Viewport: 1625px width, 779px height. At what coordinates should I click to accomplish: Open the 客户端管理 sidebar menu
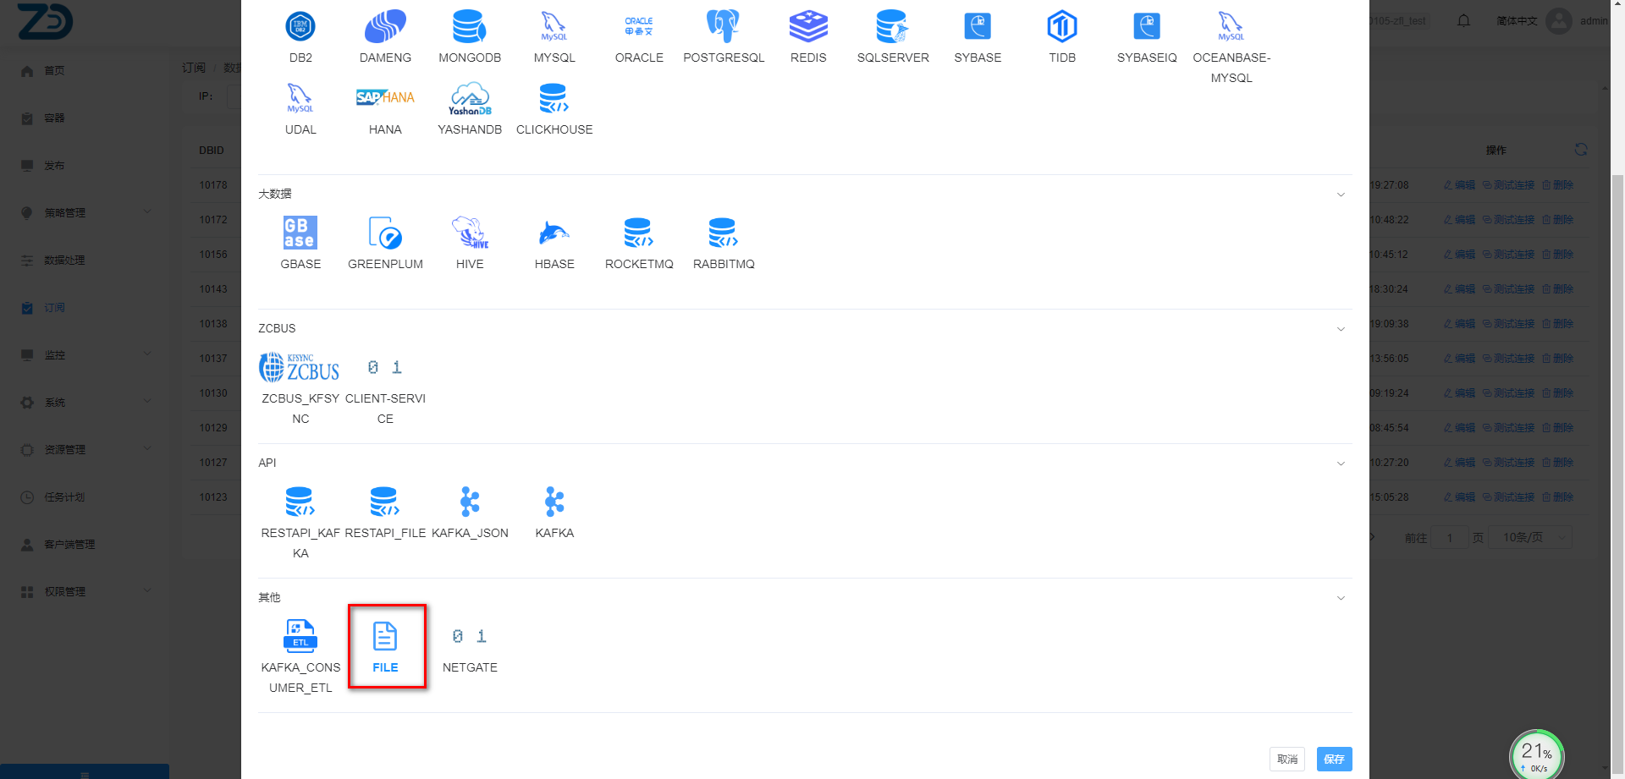pyautogui.click(x=69, y=545)
